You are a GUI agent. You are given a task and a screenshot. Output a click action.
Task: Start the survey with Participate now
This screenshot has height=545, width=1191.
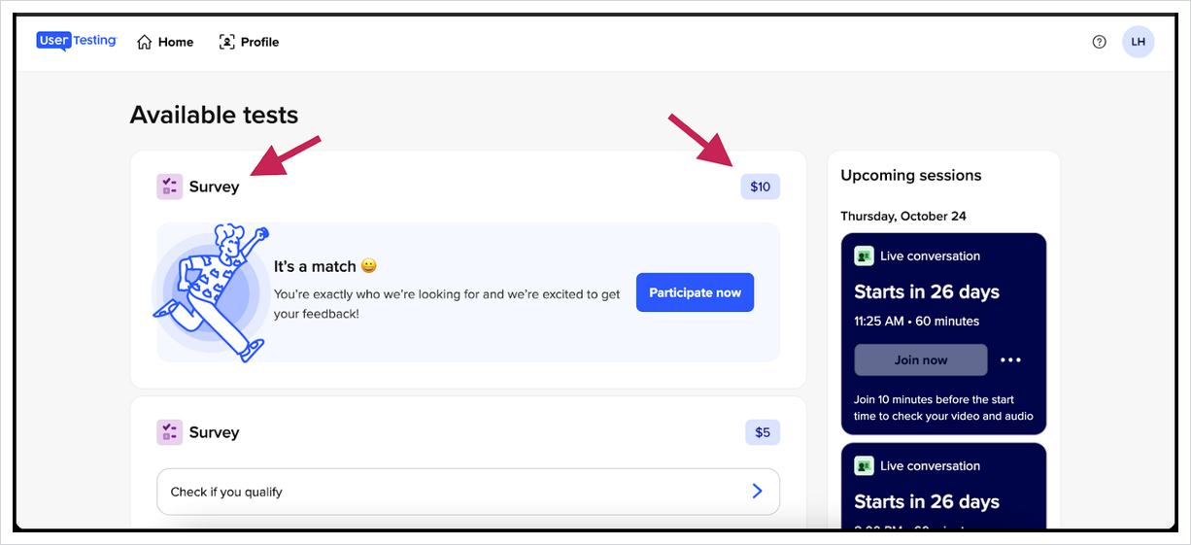click(695, 292)
